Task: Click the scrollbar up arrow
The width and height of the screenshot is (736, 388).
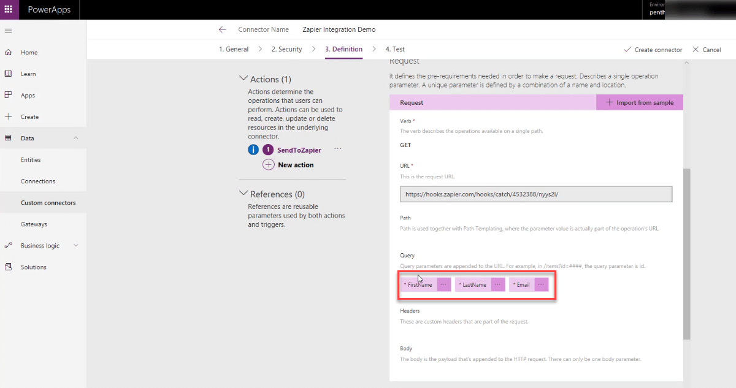Action: pos(687,63)
